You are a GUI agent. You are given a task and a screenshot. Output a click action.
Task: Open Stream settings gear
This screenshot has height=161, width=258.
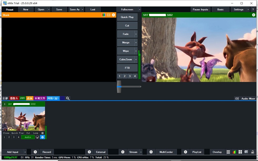coord(123,152)
